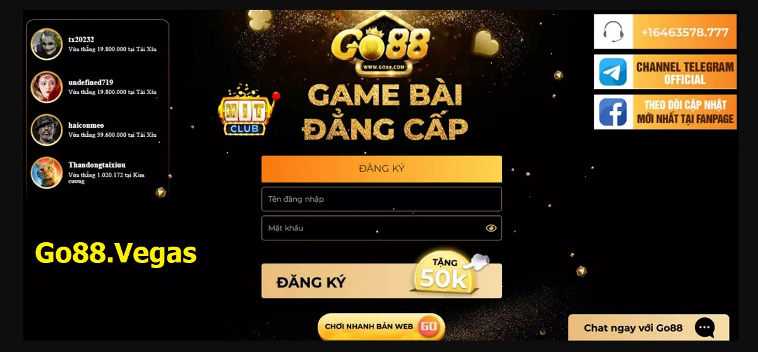
Task: Open Chat ngay với Go88 widget
Action: click(x=649, y=328)
